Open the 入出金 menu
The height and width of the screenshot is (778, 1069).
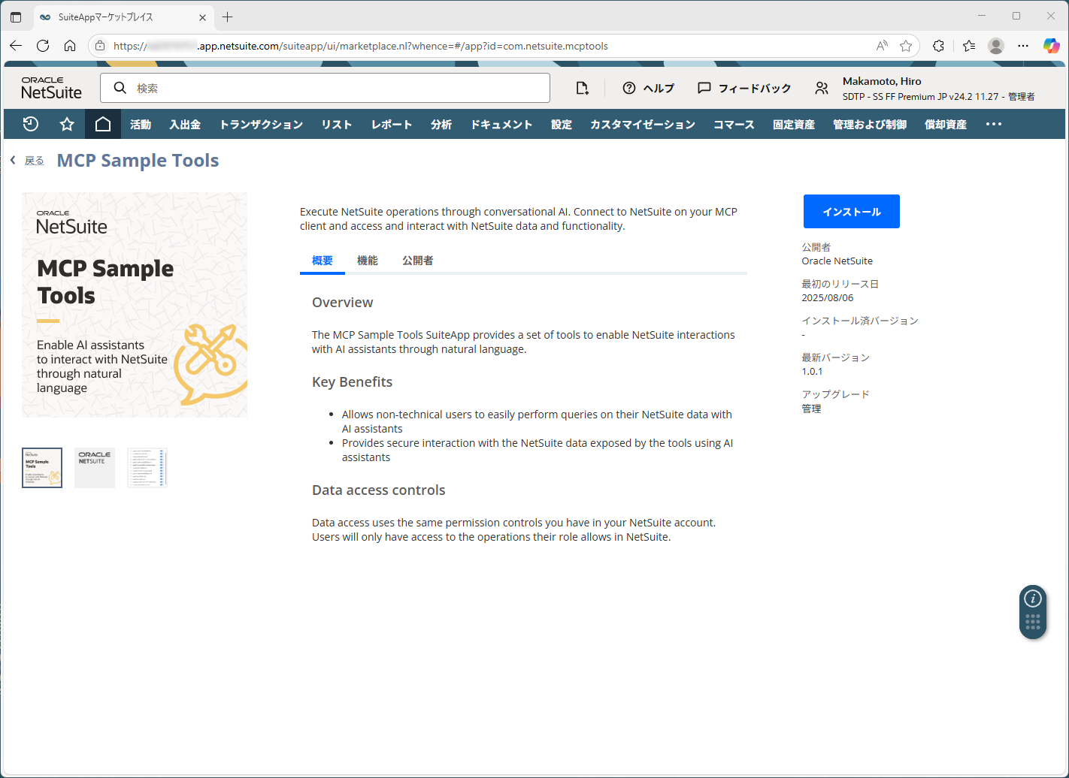tap(185, 124)
